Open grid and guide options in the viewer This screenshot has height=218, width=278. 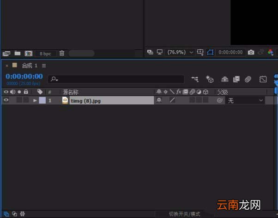pos(200,52)
